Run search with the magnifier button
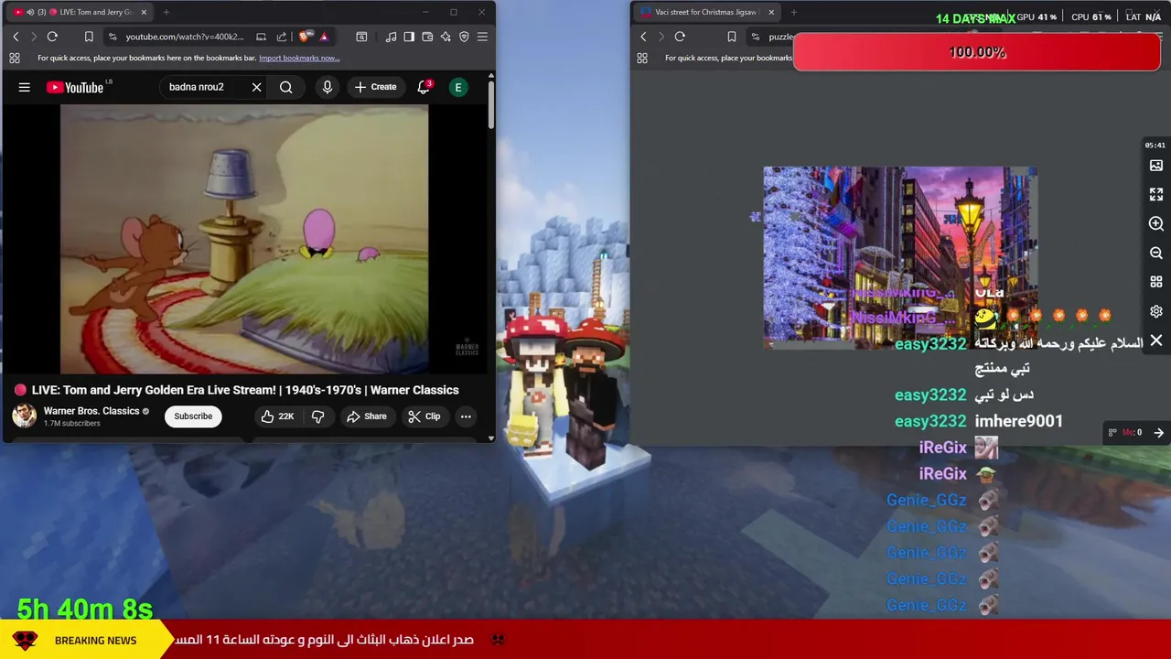Screen dimensions: 1171x659 [x=286, y=87]
